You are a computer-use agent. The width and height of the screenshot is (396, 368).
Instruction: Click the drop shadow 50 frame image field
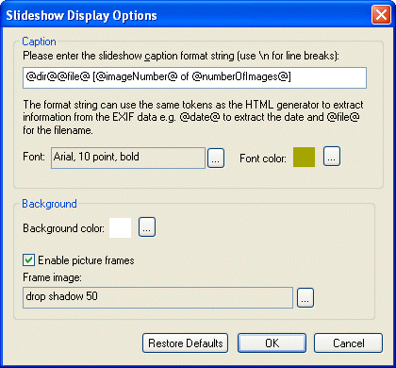[157, 297]
